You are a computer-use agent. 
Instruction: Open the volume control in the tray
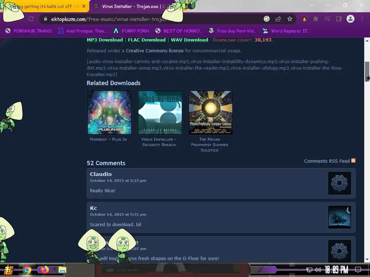[x=318, y=270]
